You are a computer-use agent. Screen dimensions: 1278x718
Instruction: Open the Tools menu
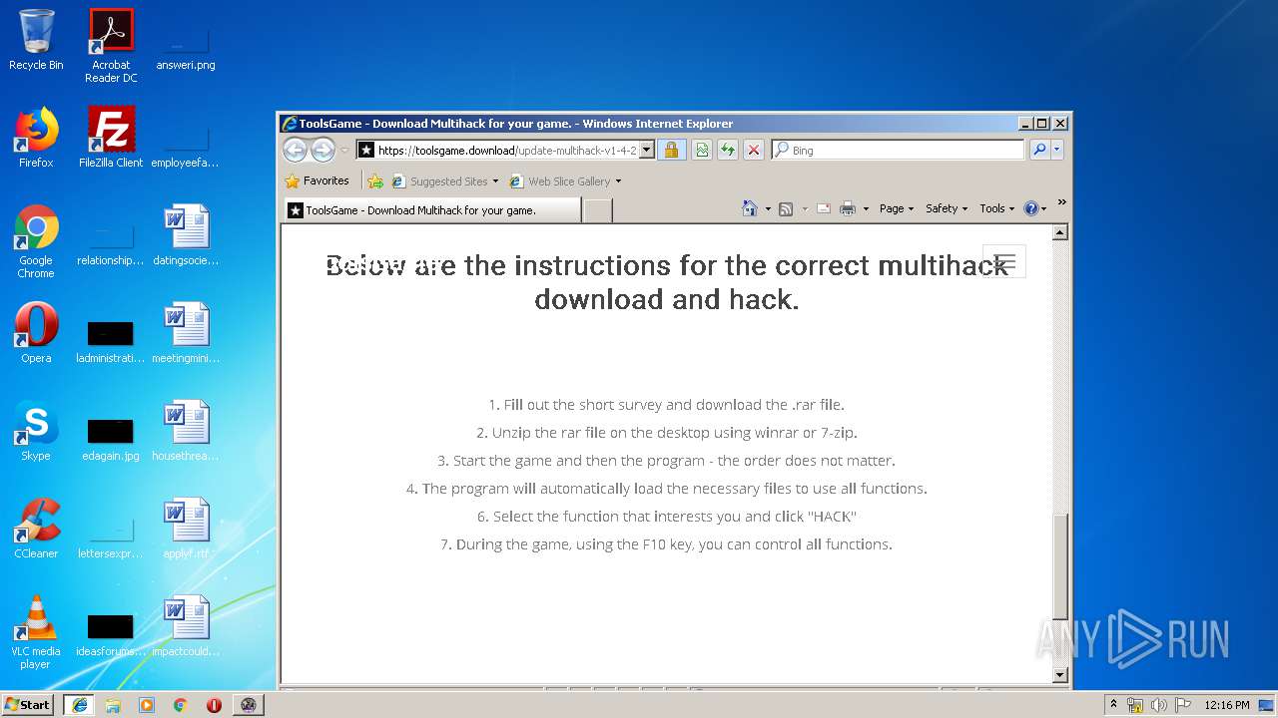[997, 208]
